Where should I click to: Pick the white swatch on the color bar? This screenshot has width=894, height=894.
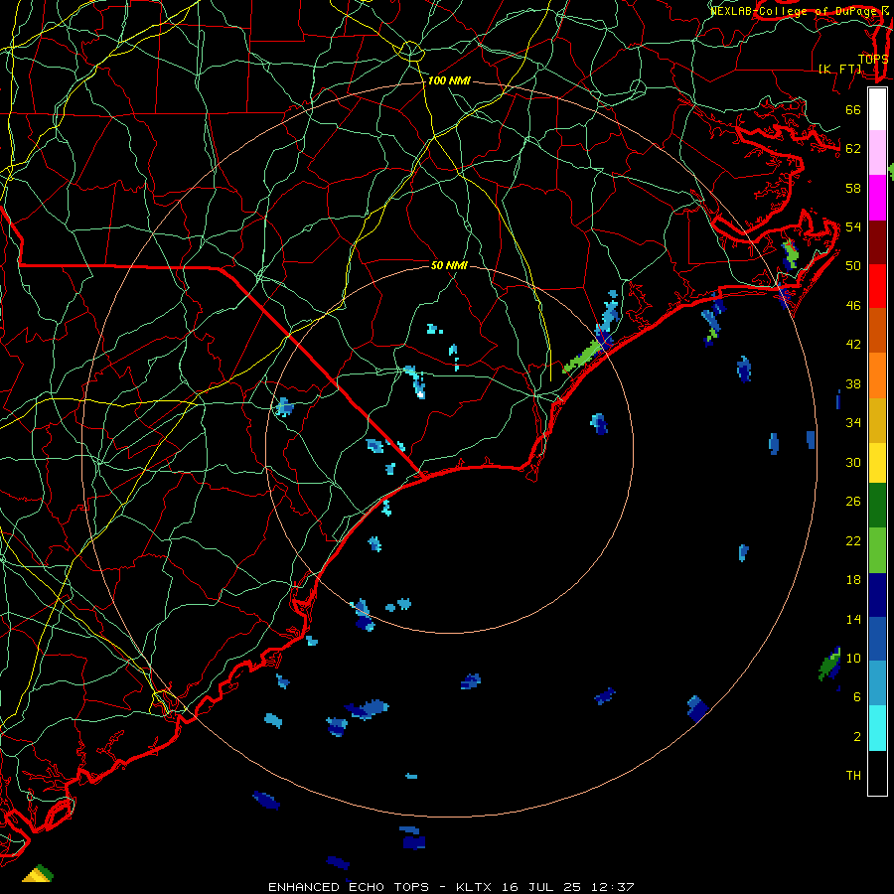877,109
